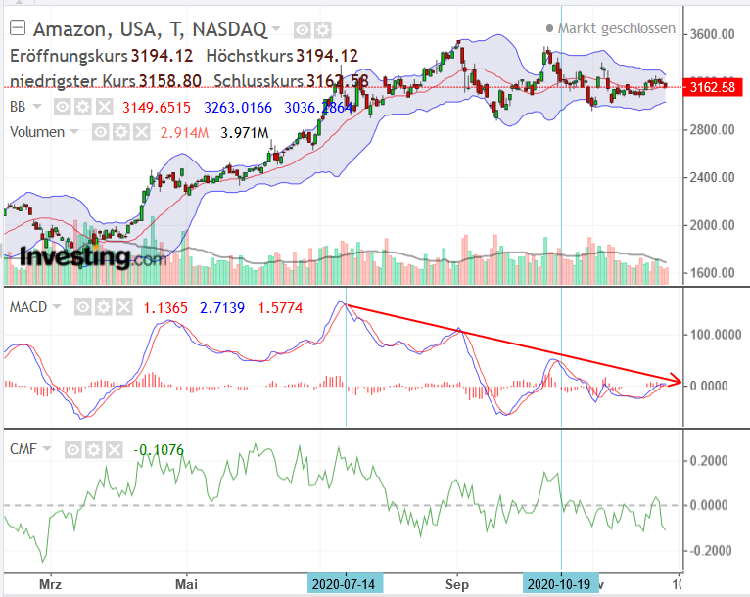Click the 2800.00 price axis label
Screen dimensions: 750x597
click(x=712, y=129)
